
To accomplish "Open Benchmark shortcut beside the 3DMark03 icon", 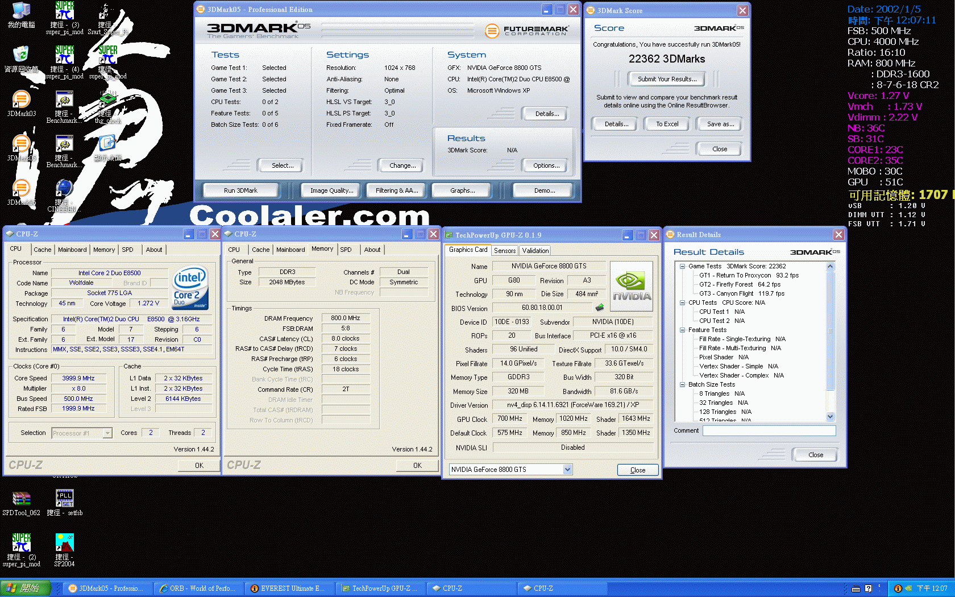I will (64, 106).
